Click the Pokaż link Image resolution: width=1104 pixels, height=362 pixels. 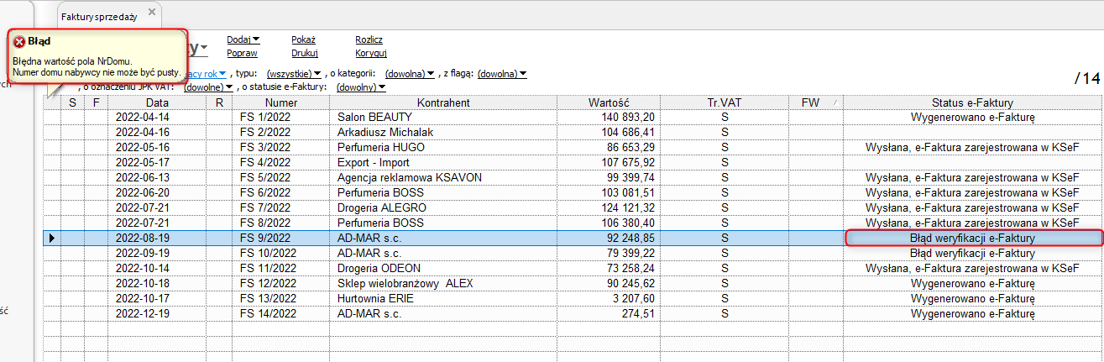click(x=303, y=39)
